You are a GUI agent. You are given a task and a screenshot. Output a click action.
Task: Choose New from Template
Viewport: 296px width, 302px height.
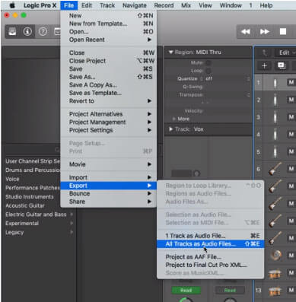pos(109,24)
